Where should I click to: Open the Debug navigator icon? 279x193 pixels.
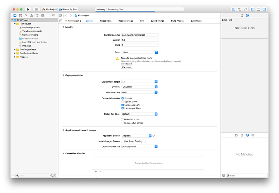43,16
